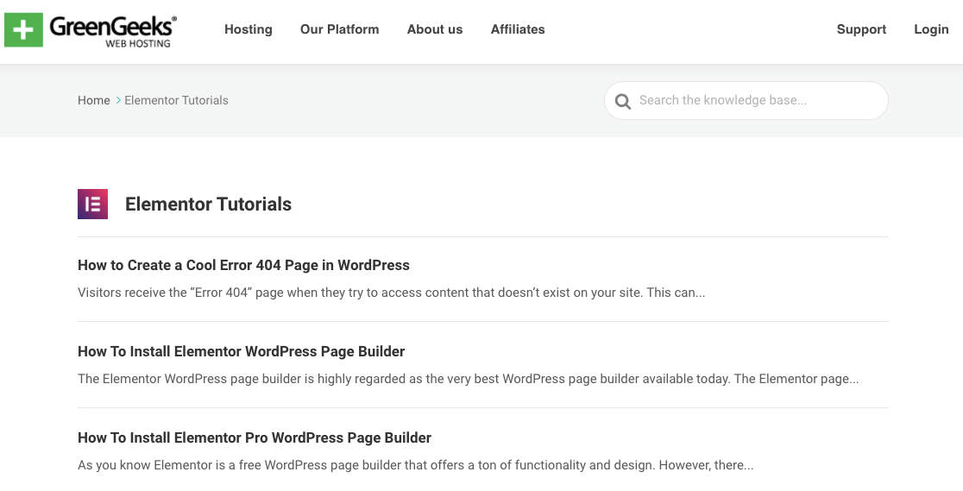Click the excerpt starting 'Visitors receive the'
This screenshot has width=963, height=491.
(391, 293)
